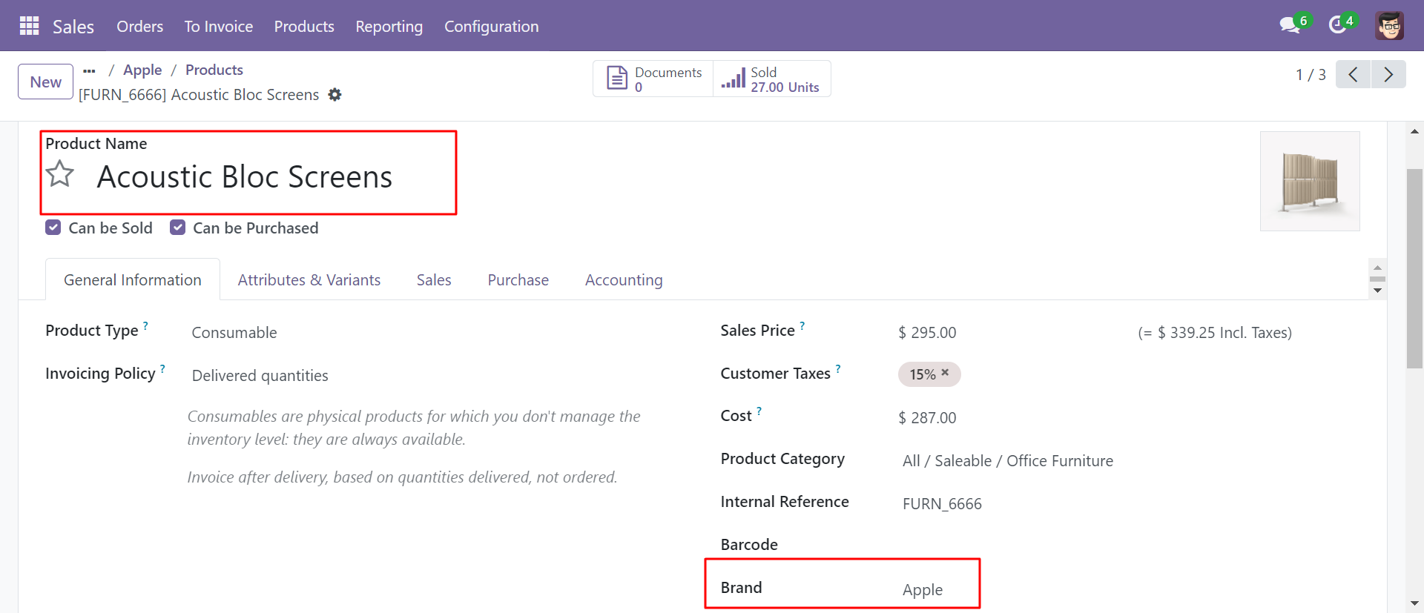Click the page scrollbar down arrow
The image size is (1424, 613).
(1415, 603)
